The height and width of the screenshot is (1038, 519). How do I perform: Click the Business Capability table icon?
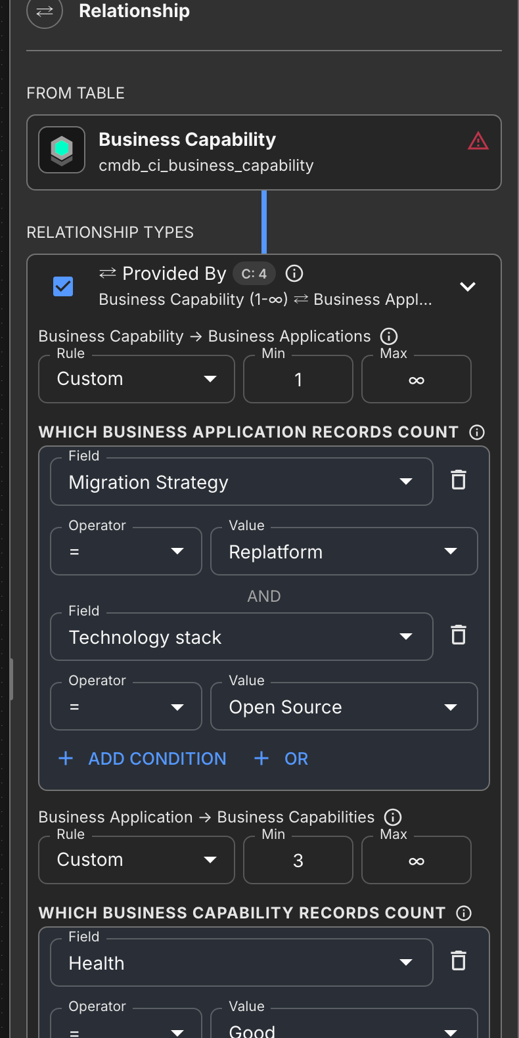[x=62, y=150]
